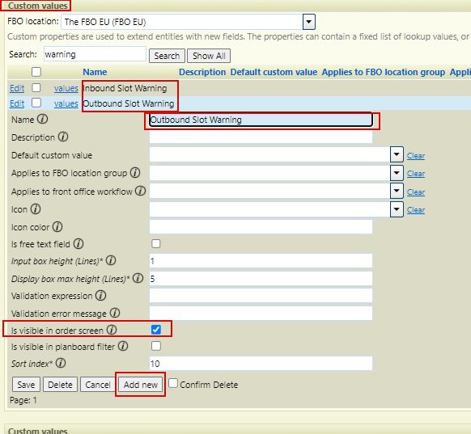Click the Search text field
The height and width of the screenshot is (434, 471).
(95, 54)
